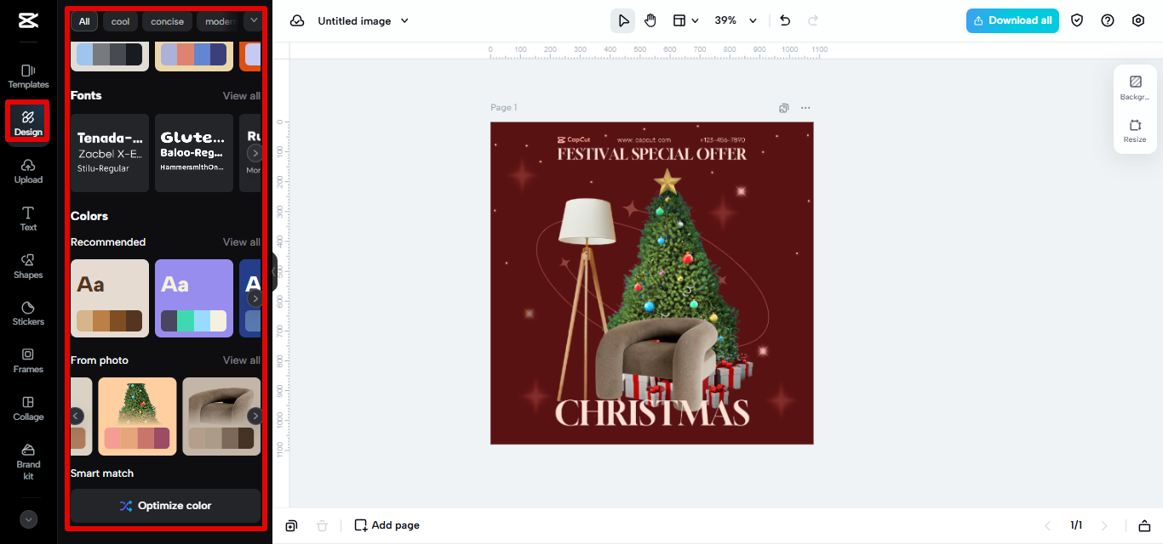Open the Shapes panel
Screen dimensions: 1163x544
[x=28, y=266]
